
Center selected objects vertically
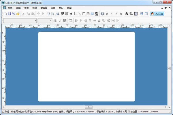point(95,21)
